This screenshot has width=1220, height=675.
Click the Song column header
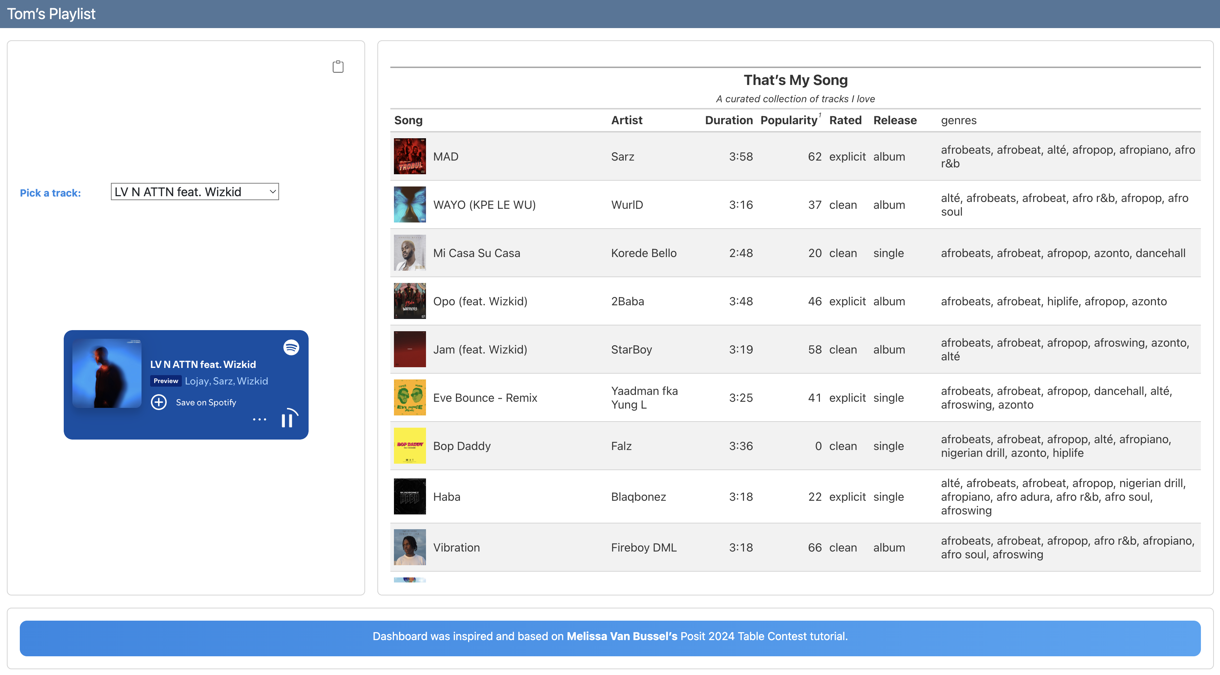(x=408, y=120)
